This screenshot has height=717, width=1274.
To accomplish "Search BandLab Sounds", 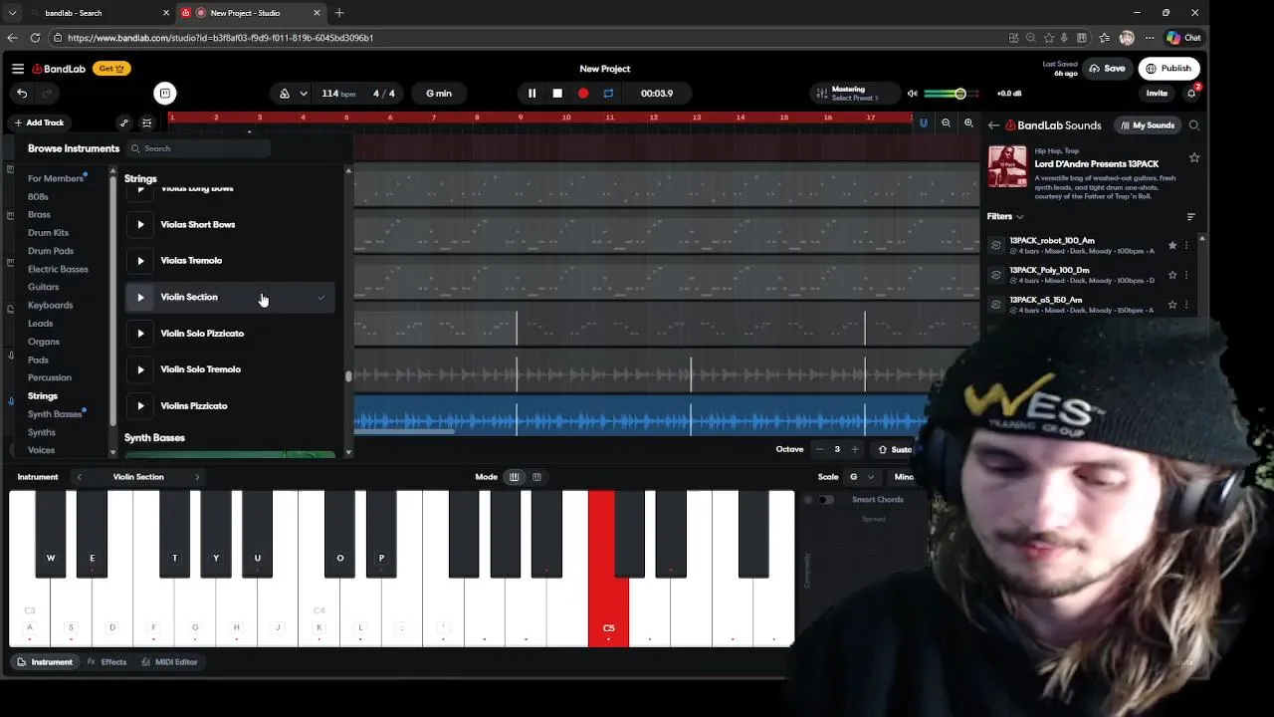I will 1194,125.
